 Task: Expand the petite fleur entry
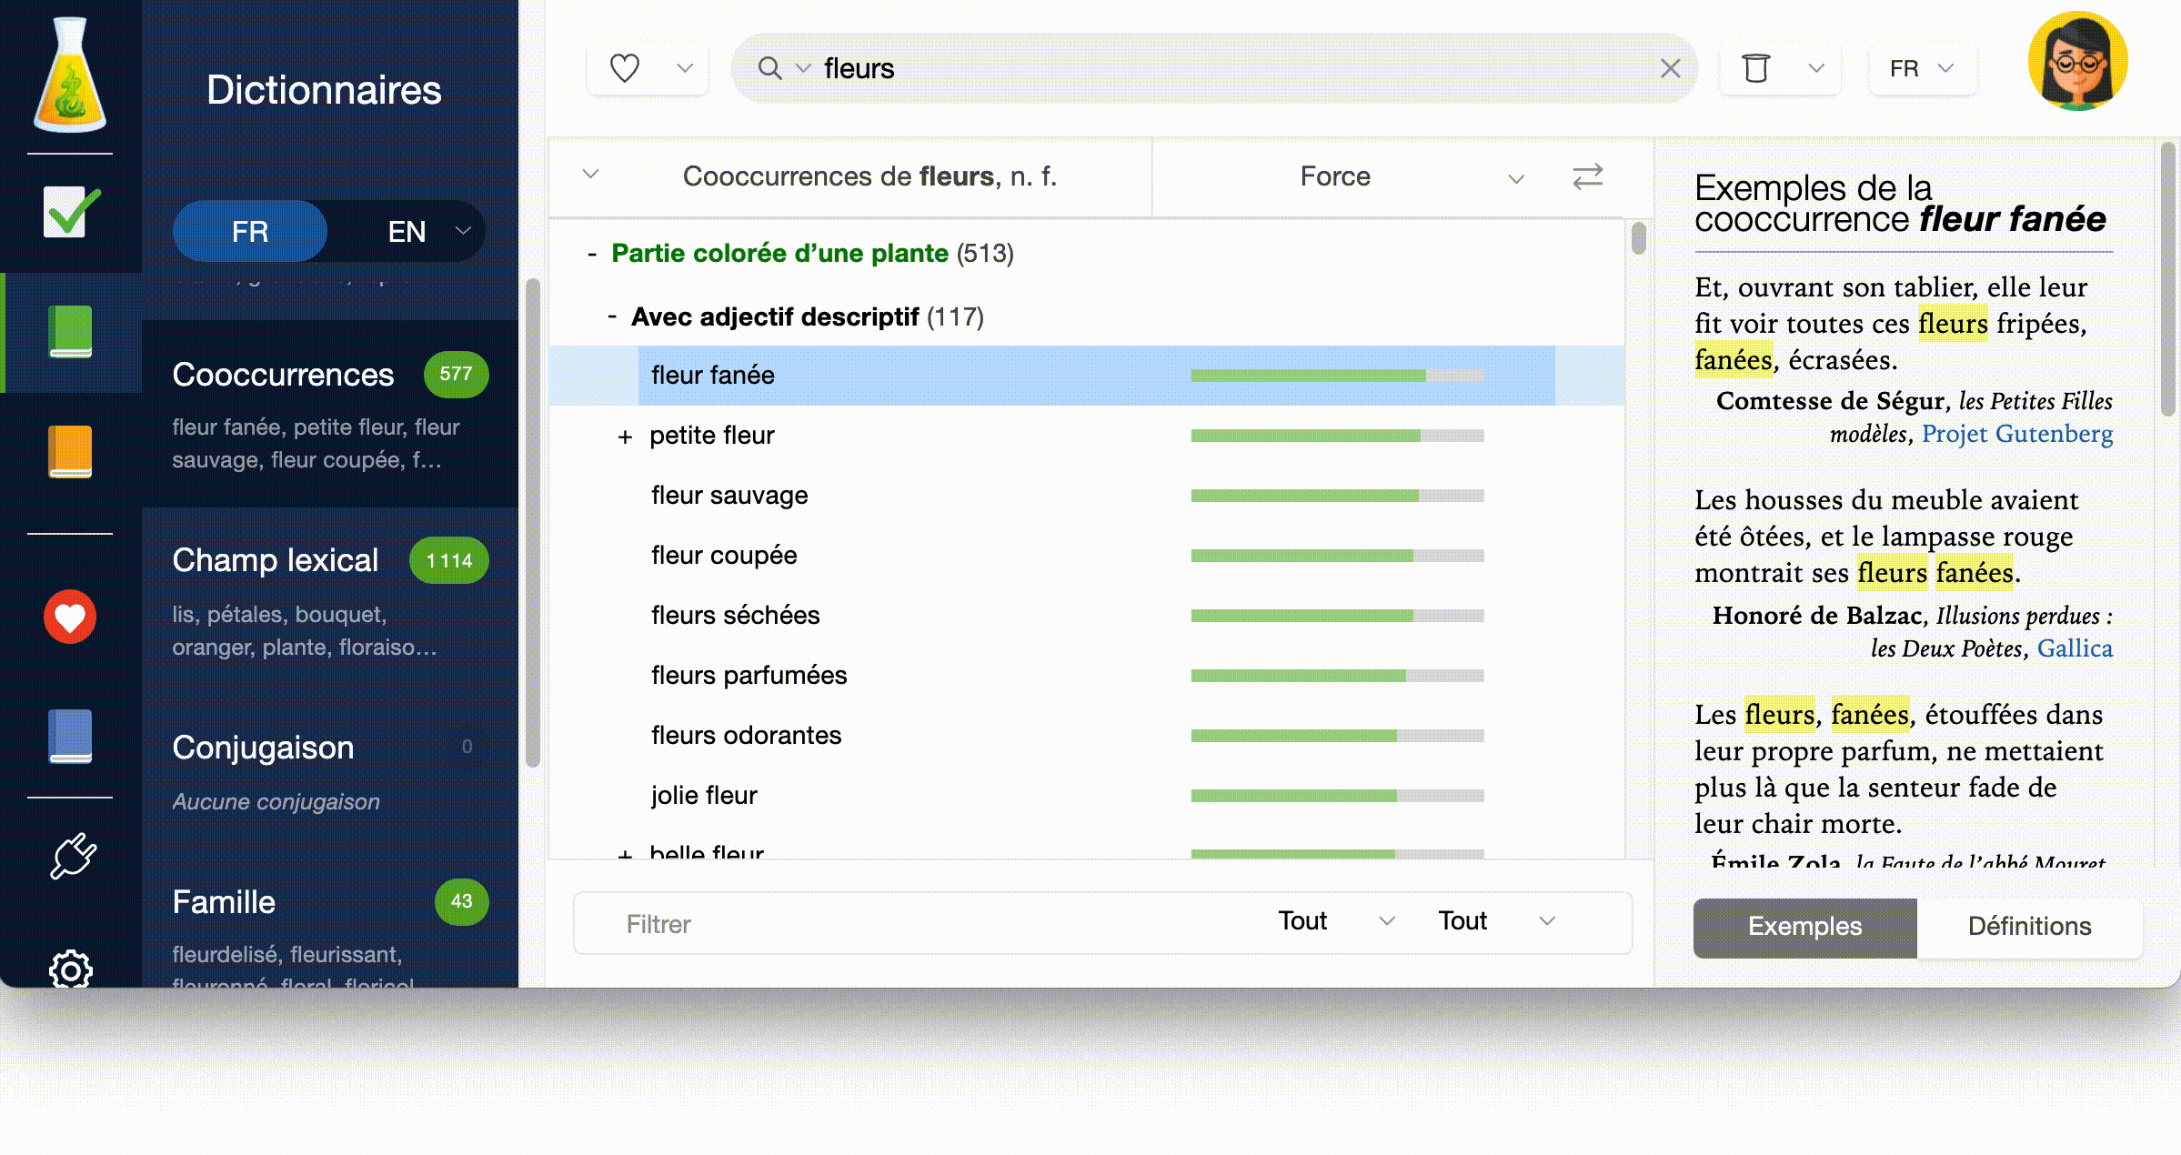625,437
